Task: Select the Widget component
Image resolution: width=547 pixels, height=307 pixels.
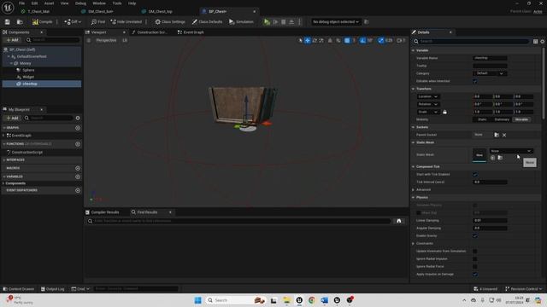Action: [x=28, y=77]
